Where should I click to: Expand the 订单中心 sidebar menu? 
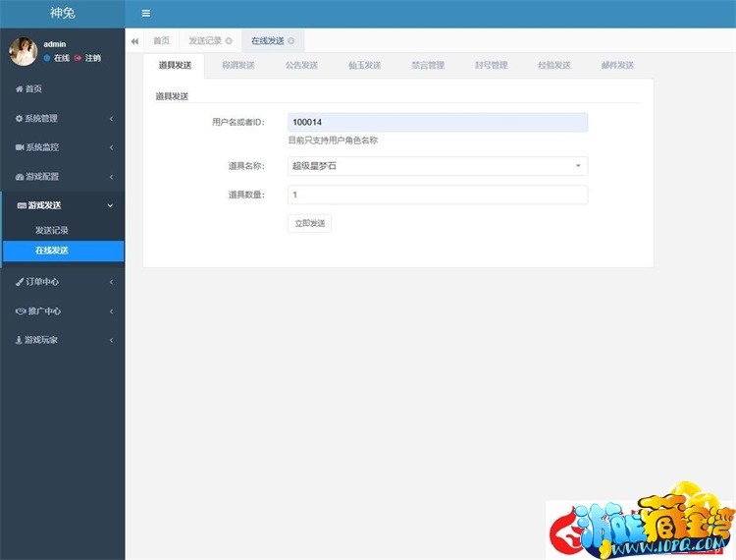62,282
